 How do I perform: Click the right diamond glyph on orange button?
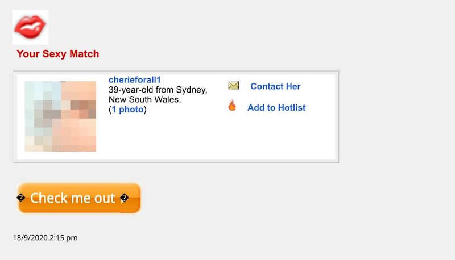pos(123,198)
